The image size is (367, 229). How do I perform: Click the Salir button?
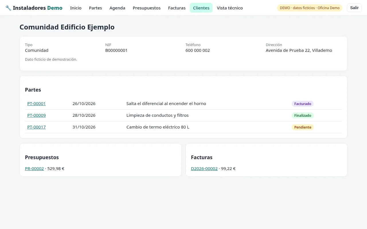tap(354, 8)
